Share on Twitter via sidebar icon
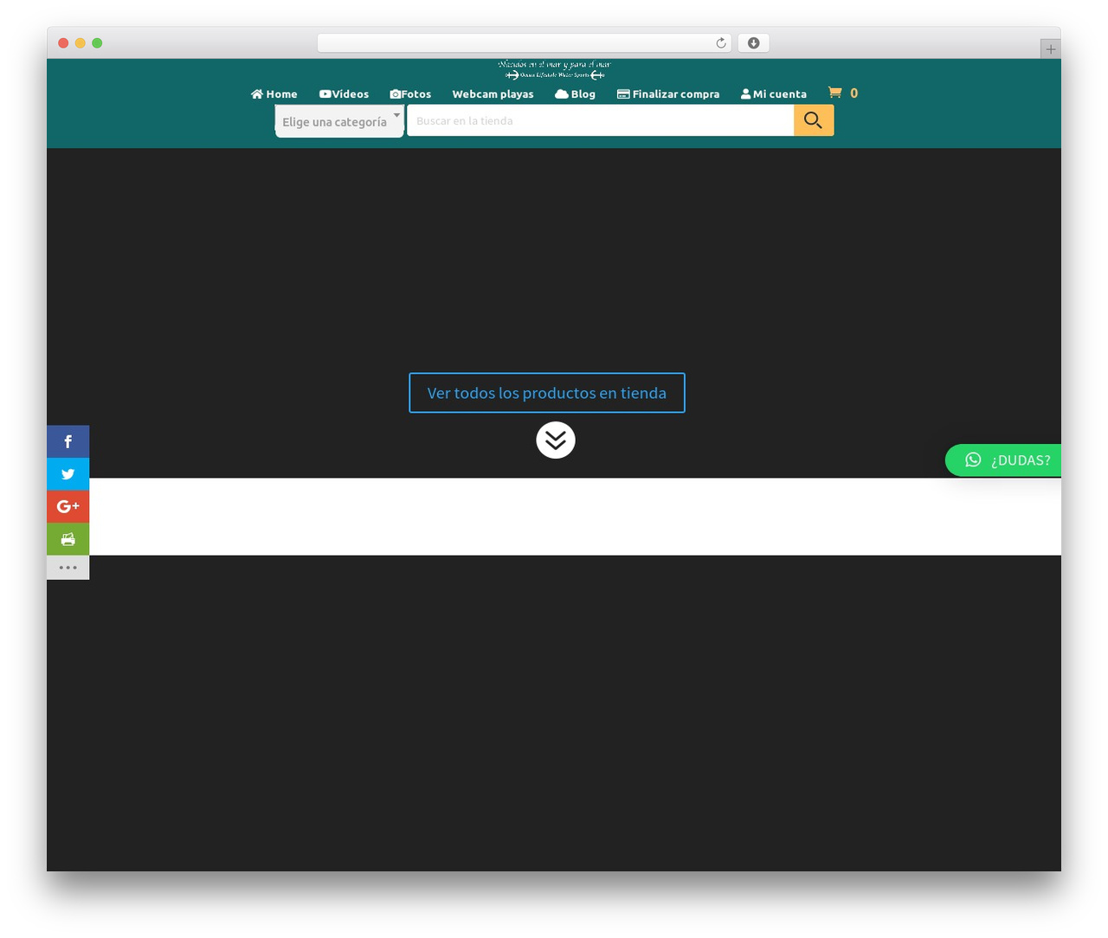This screenshot has width=1108, height=938. [x=68, y=474]
